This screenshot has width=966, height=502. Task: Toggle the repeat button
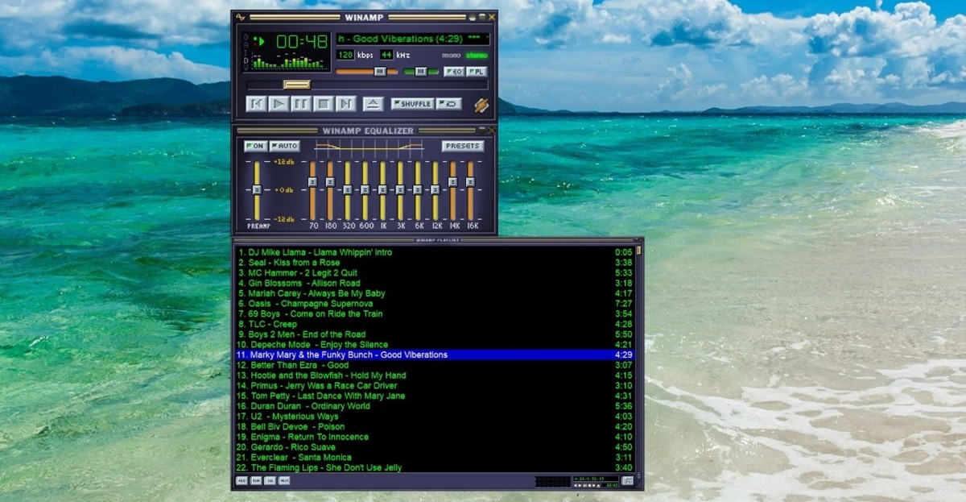coord(449,104)
